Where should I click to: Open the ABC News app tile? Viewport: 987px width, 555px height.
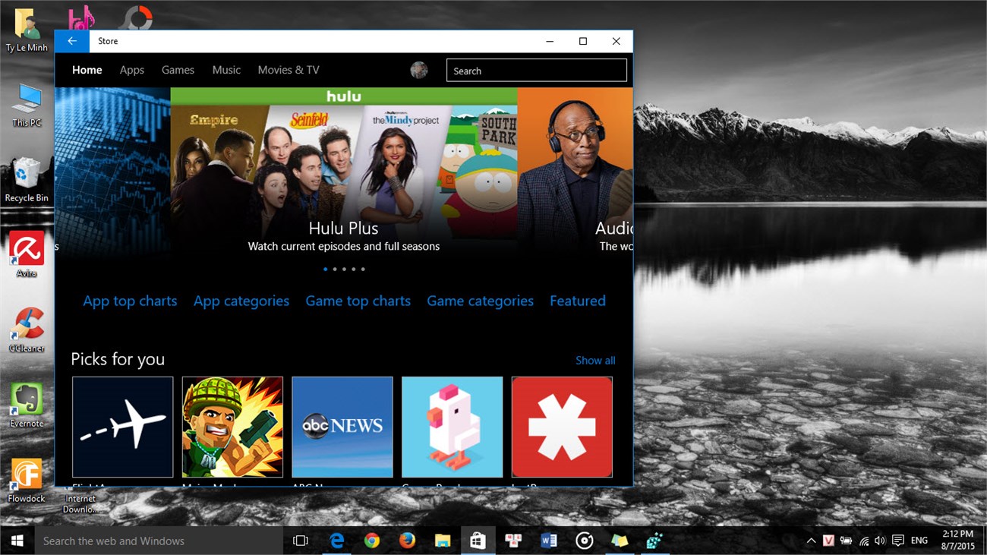click(342, 427)
